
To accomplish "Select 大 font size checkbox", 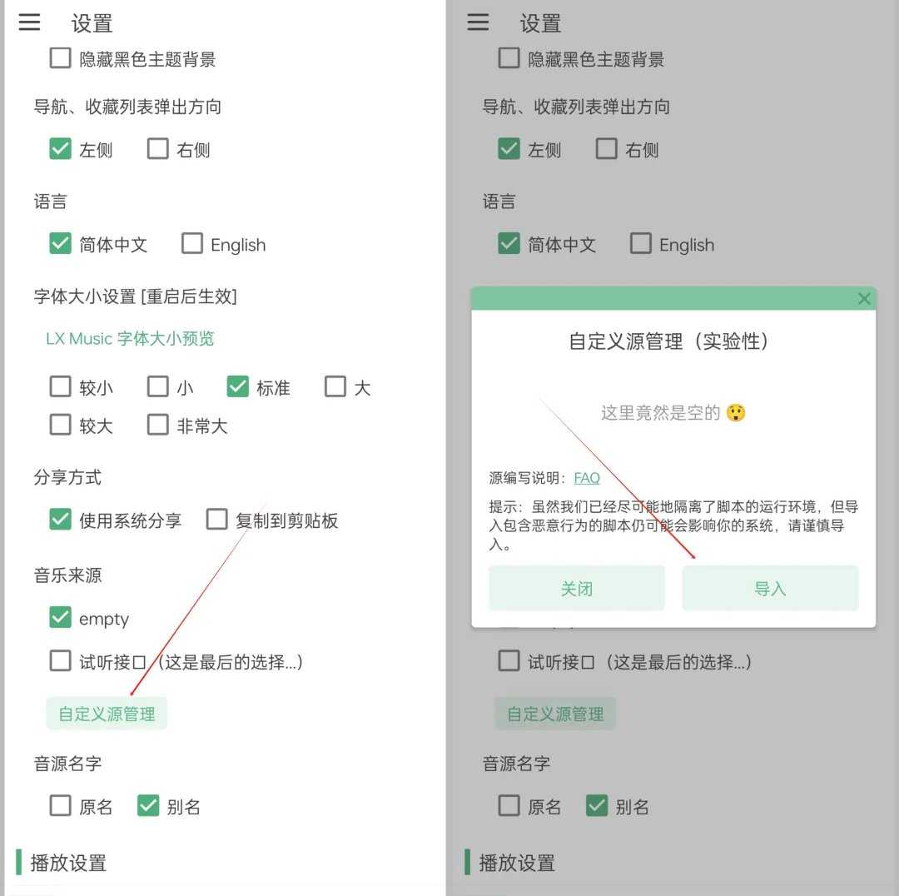I will pos(335,386).
